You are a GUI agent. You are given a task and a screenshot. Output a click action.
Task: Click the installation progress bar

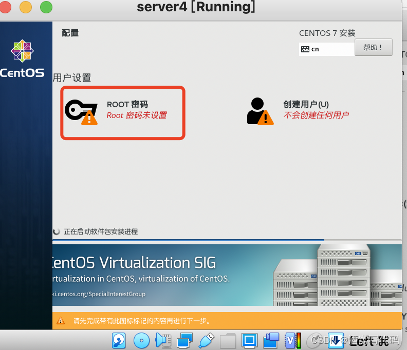[227, 240]
